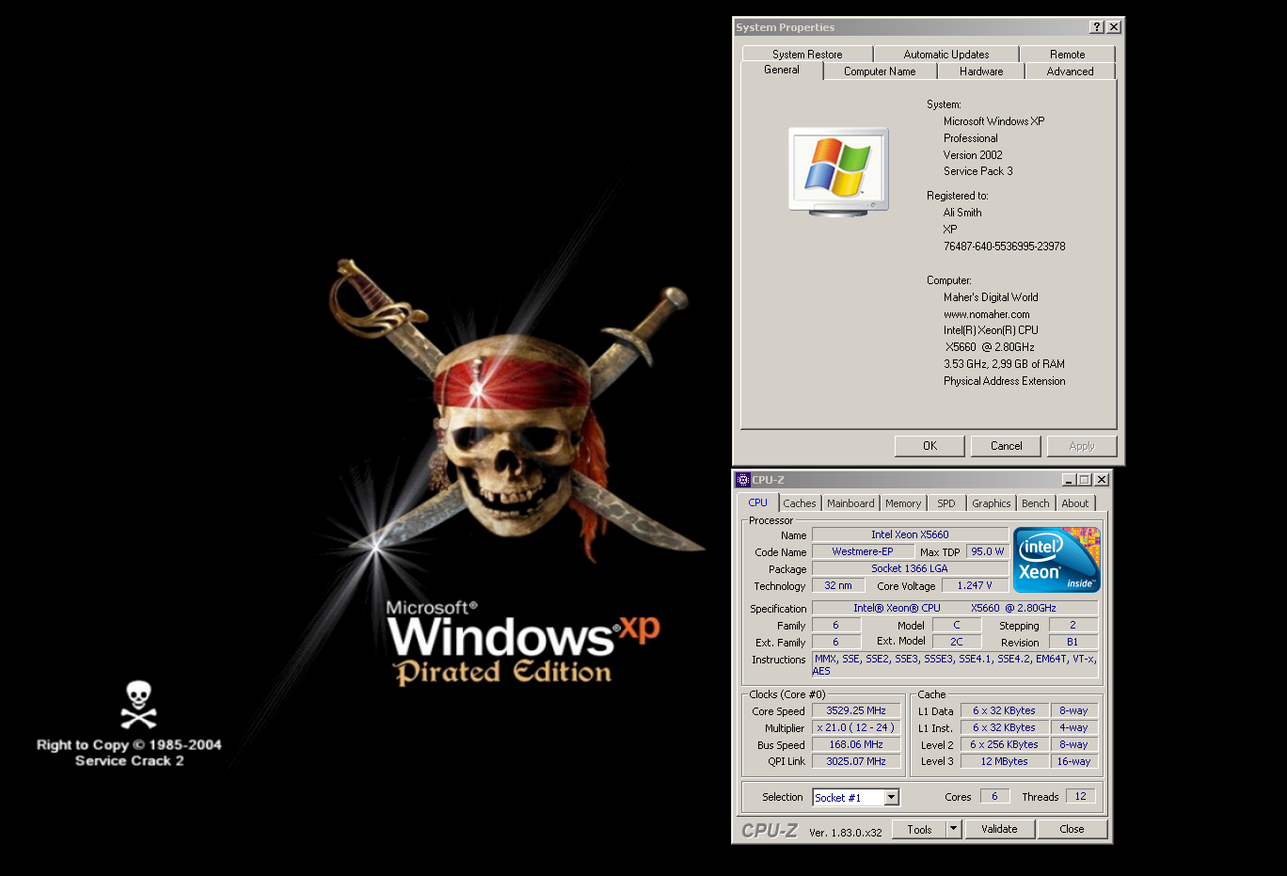
Task: Open the System Restore tab
Action: [807, 55]
